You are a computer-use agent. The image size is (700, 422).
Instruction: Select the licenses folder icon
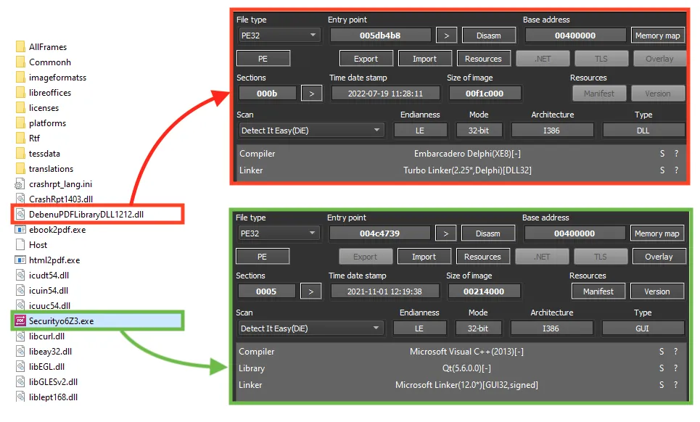[20, 107]
